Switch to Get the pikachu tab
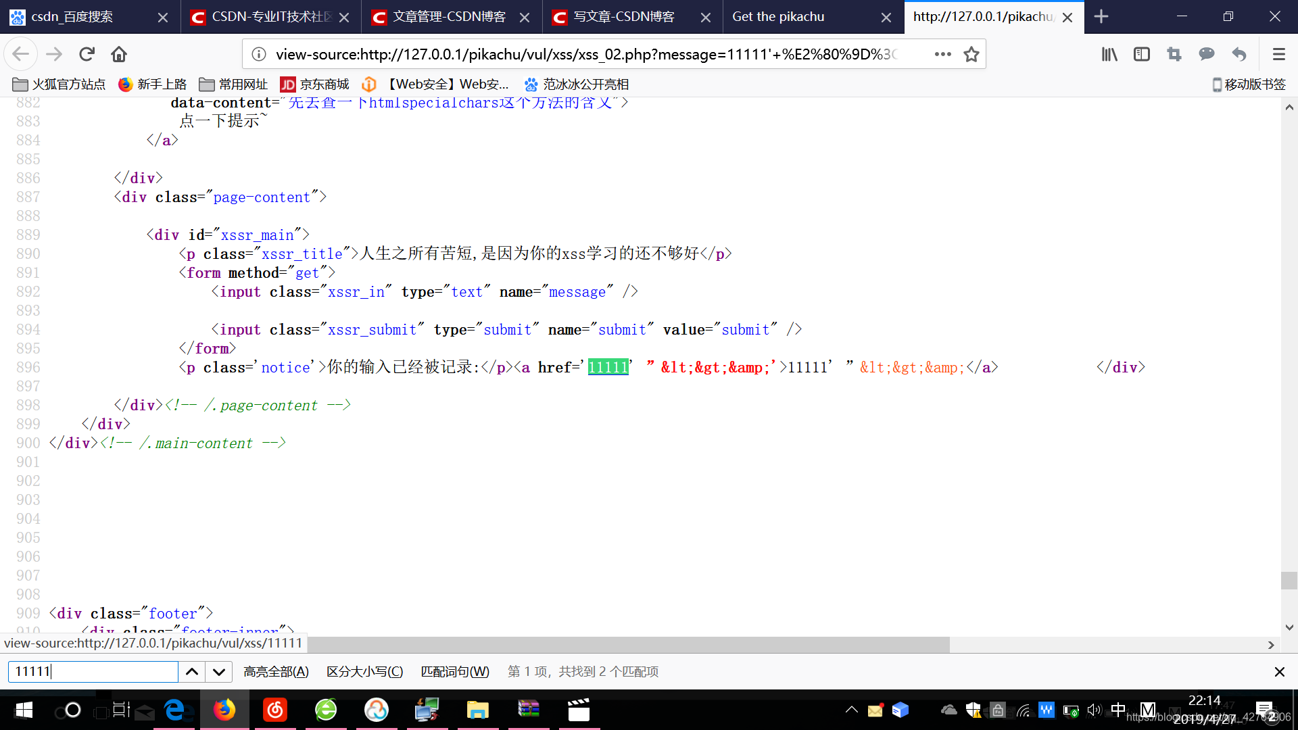The height and width of the screenshot is (730, 1298). pos(777,16)
